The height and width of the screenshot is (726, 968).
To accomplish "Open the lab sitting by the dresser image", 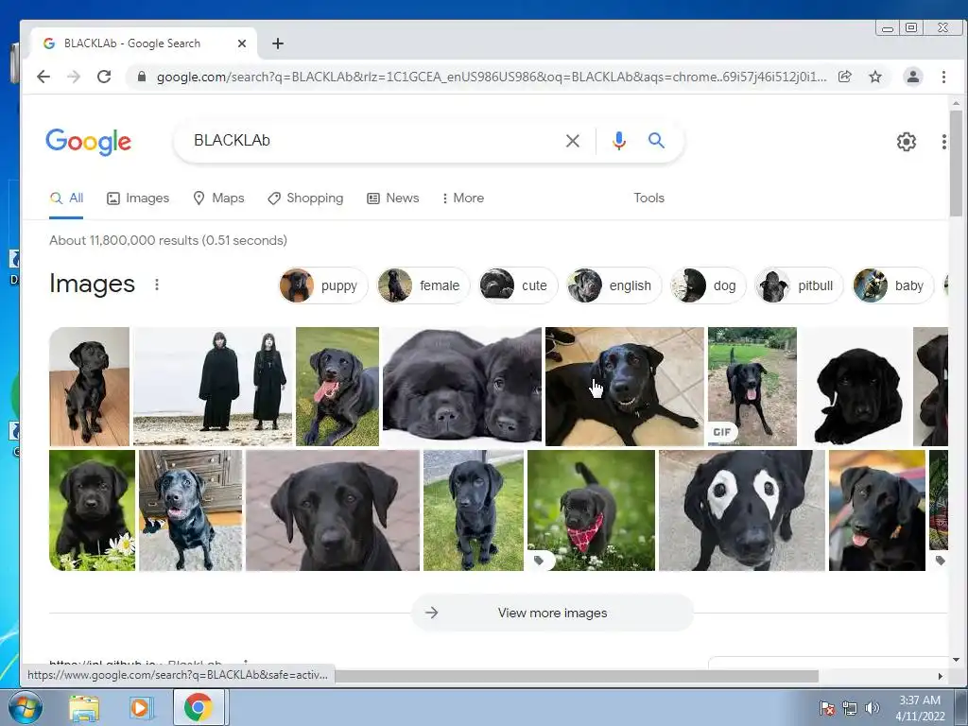I will pyautogui.click(x=191, y=510).
